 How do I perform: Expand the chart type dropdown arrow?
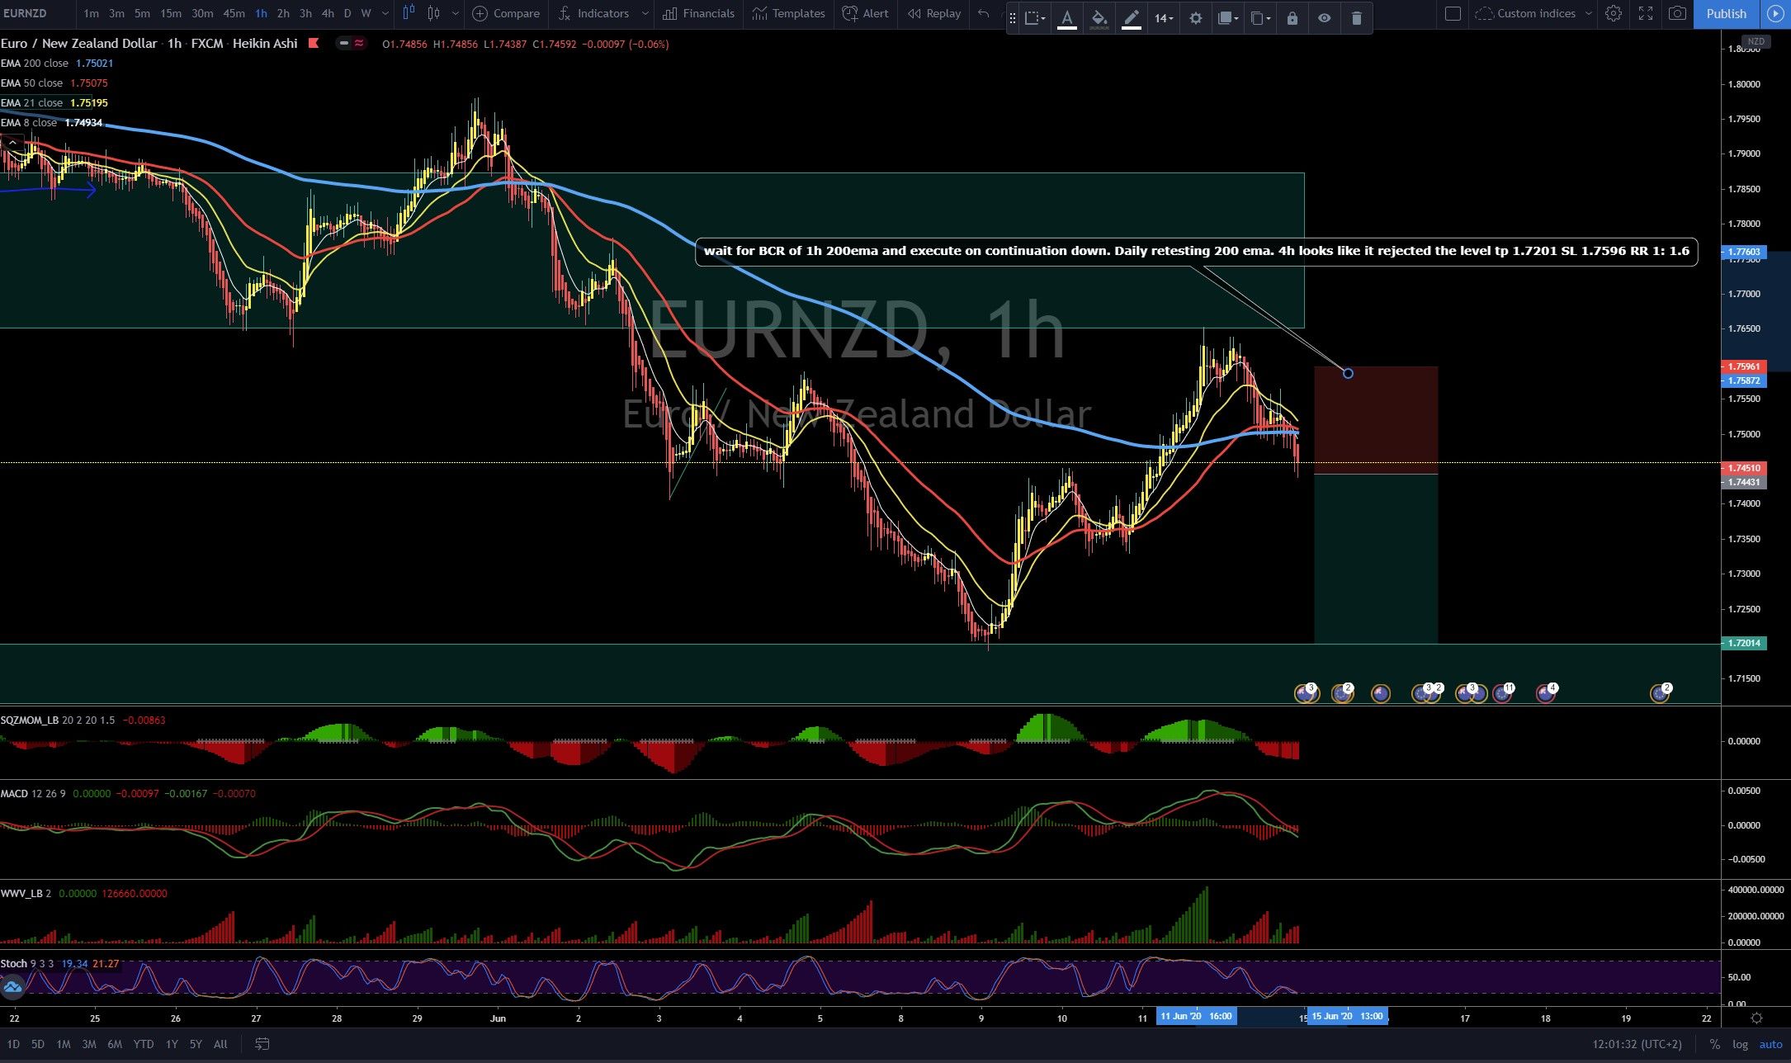pos(455,13)
